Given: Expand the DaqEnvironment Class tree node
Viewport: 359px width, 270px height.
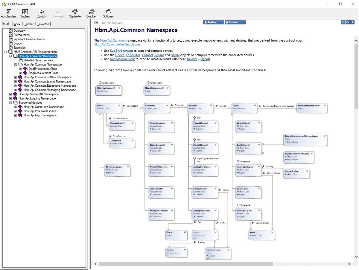Looking at the screenshot, I should tap(21, 69).
